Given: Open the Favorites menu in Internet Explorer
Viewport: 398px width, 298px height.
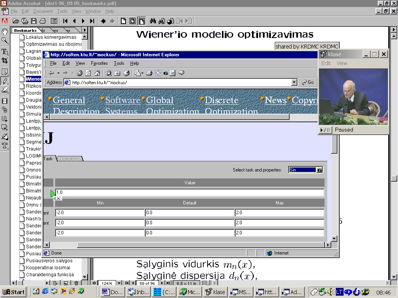Looking at the screenshot, I should (x=99, y=63).
